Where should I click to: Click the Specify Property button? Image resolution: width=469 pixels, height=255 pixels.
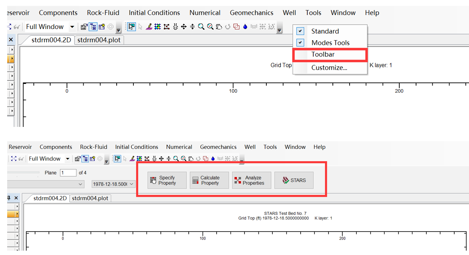[167, 181]
